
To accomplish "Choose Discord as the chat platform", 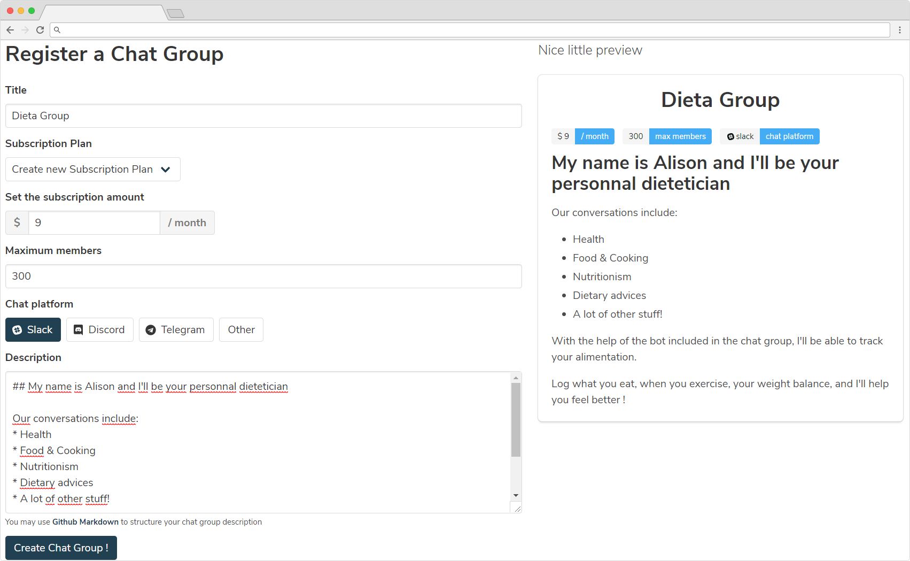I will [99, 329].
